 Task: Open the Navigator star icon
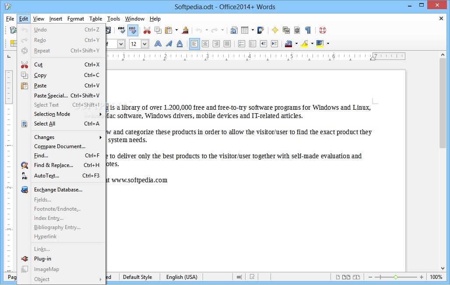275,30
